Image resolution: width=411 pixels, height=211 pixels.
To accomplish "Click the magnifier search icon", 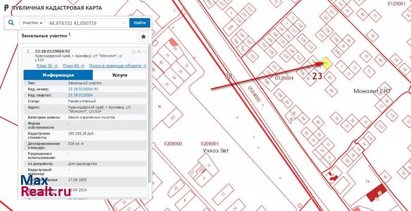I will 11,23.
